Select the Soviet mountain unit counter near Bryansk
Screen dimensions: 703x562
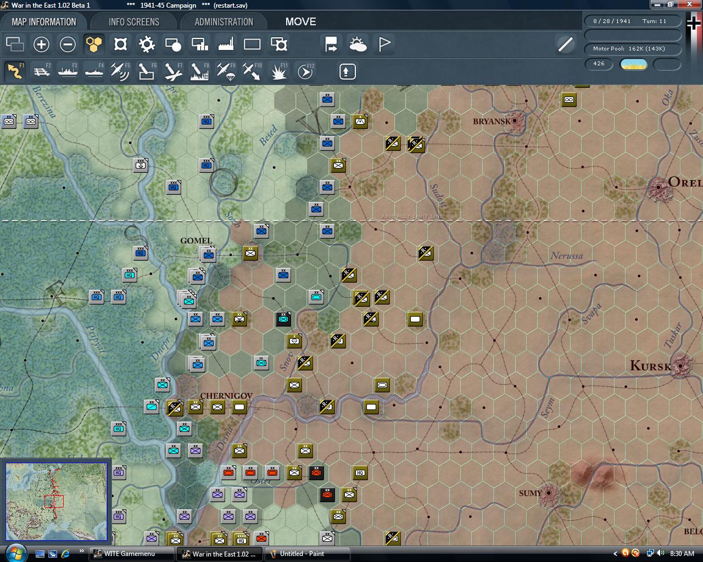[x=360, y=121]
